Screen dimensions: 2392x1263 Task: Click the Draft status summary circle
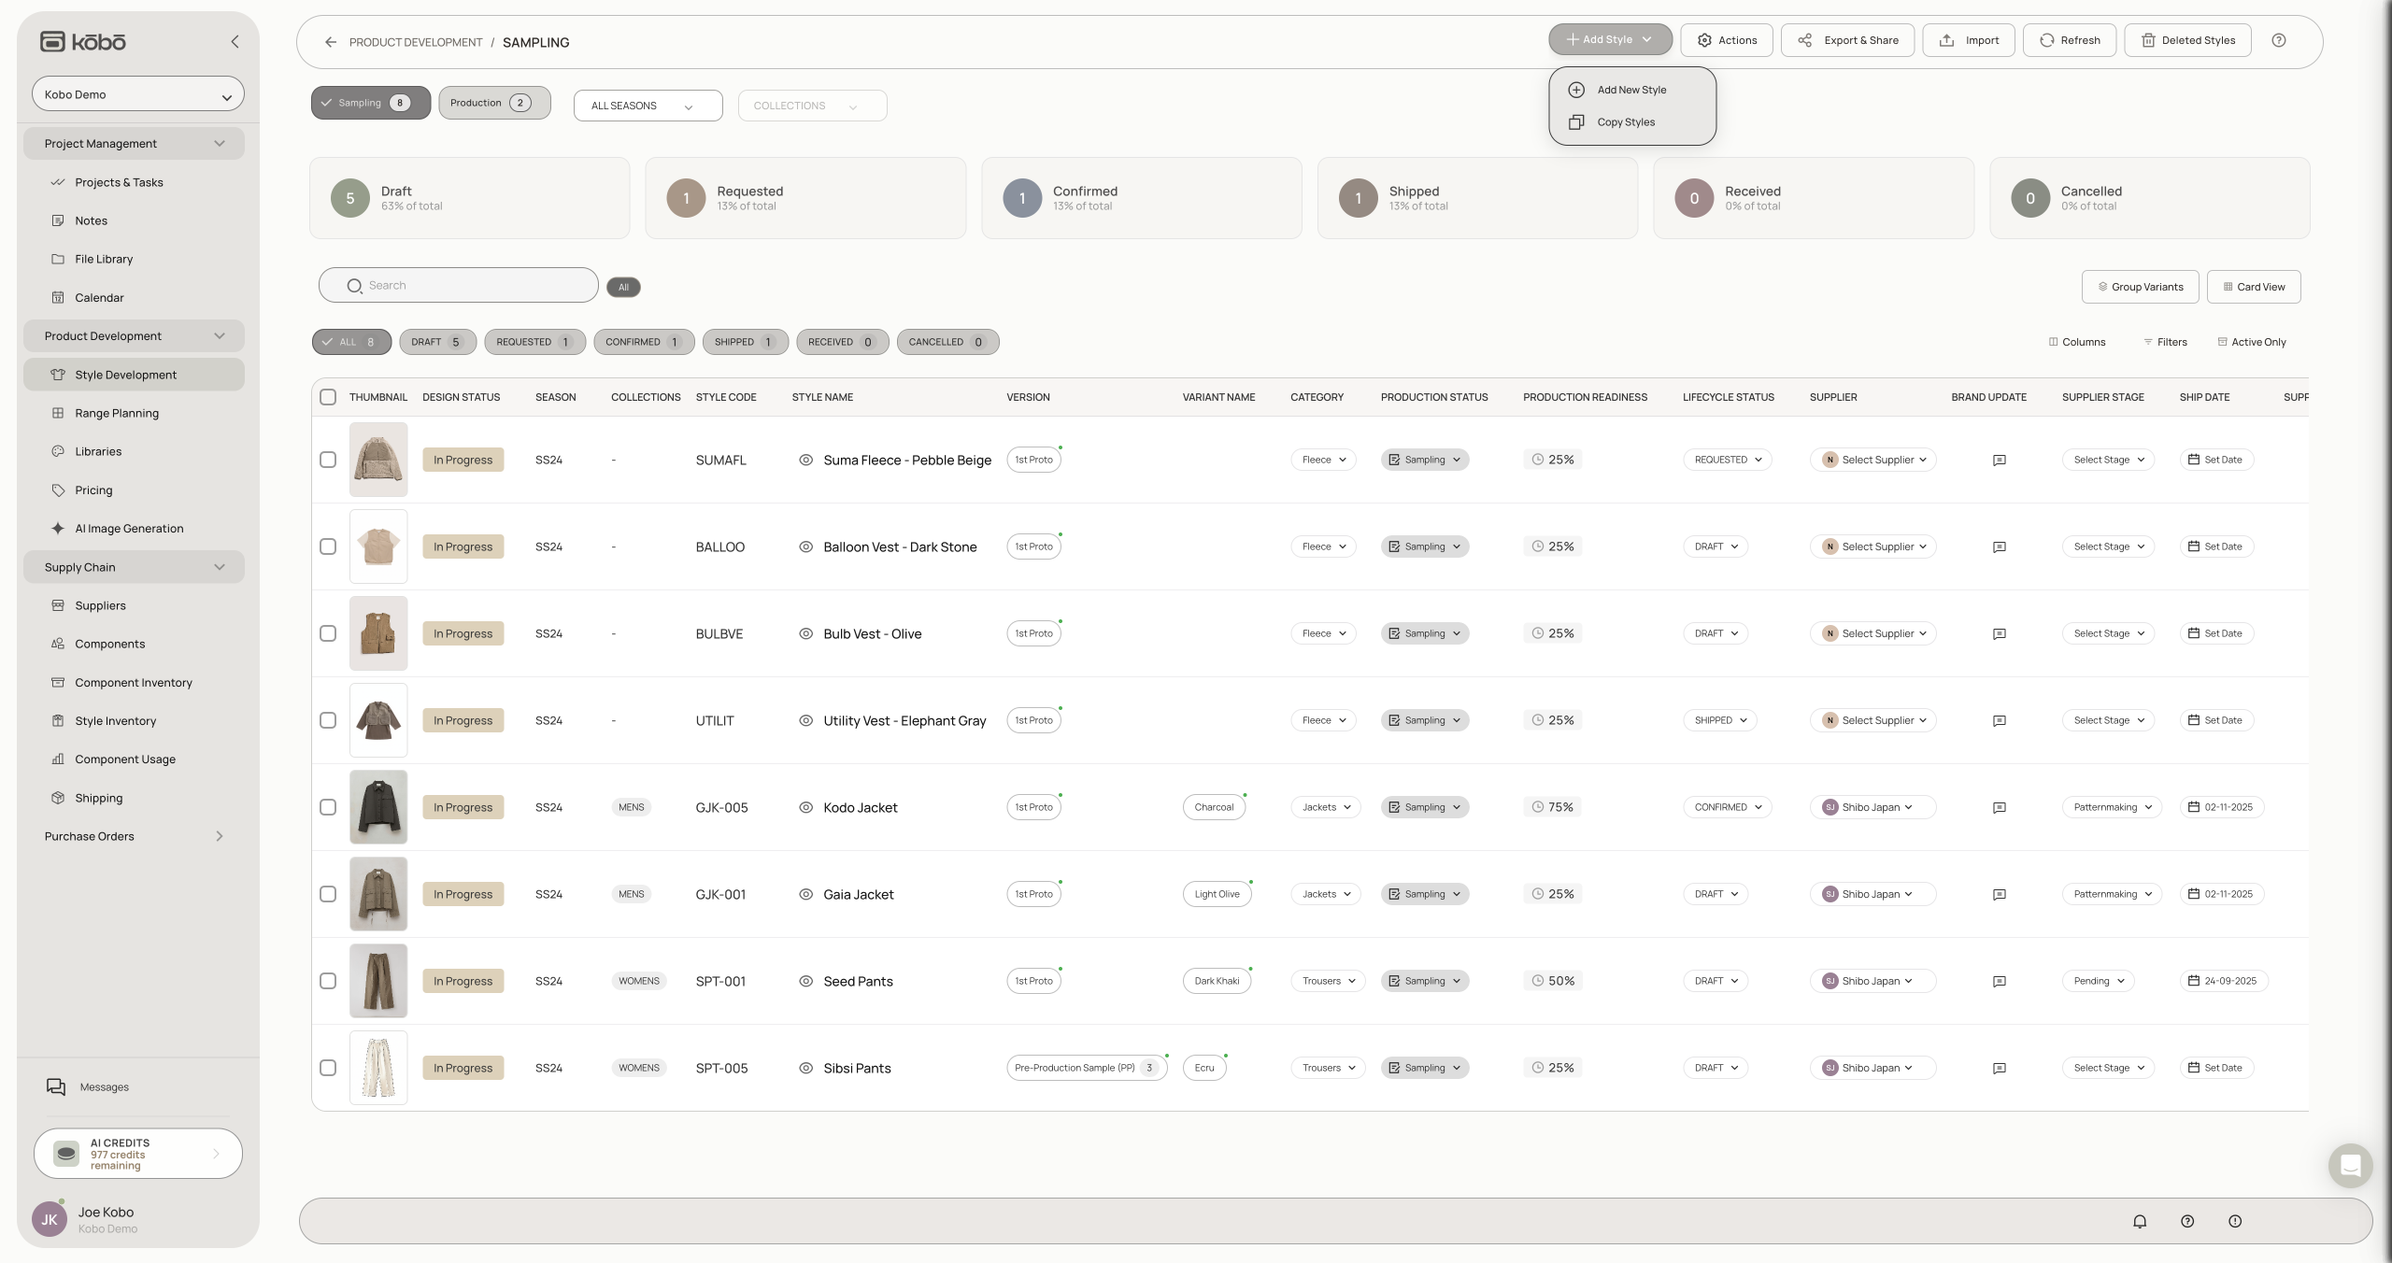point(350,198)
